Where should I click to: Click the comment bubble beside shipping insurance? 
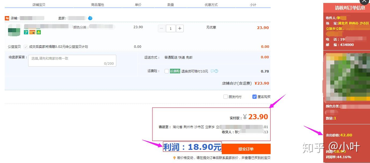(x=212, y=71)
